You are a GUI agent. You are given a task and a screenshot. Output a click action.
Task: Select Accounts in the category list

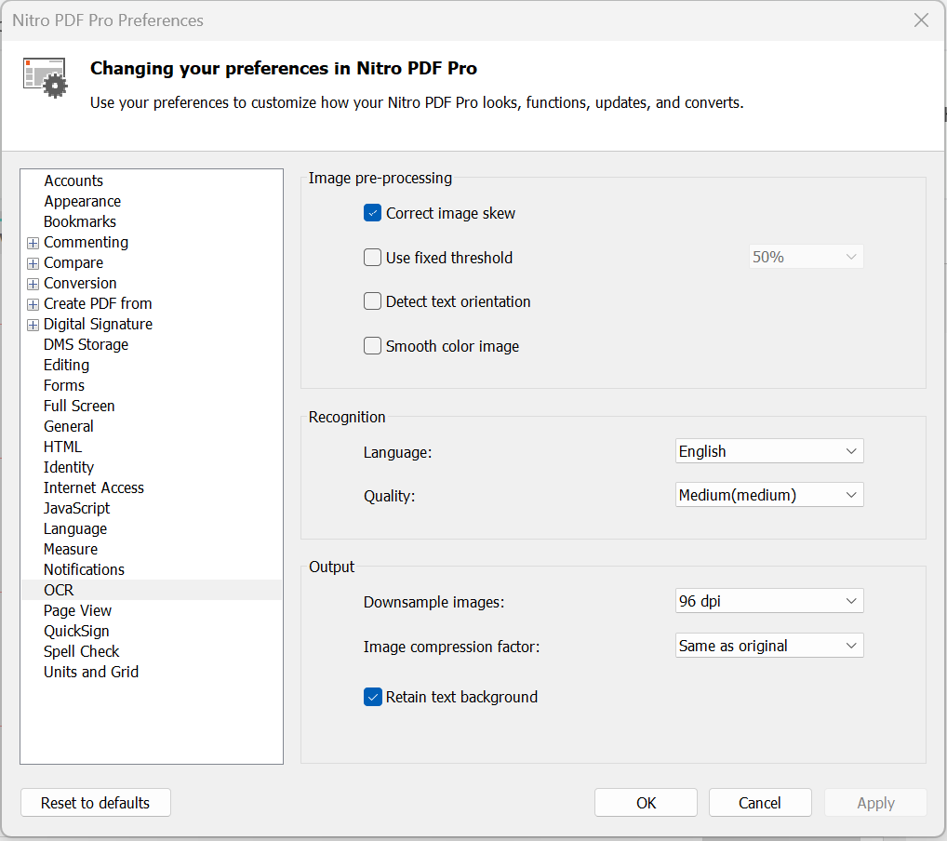coord(73,180)
